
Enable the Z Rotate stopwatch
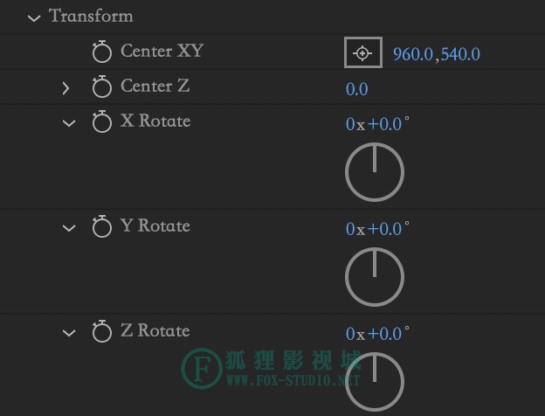coord(102,331)
